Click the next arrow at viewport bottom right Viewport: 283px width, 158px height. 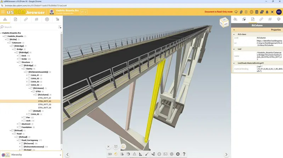(226, 154)
